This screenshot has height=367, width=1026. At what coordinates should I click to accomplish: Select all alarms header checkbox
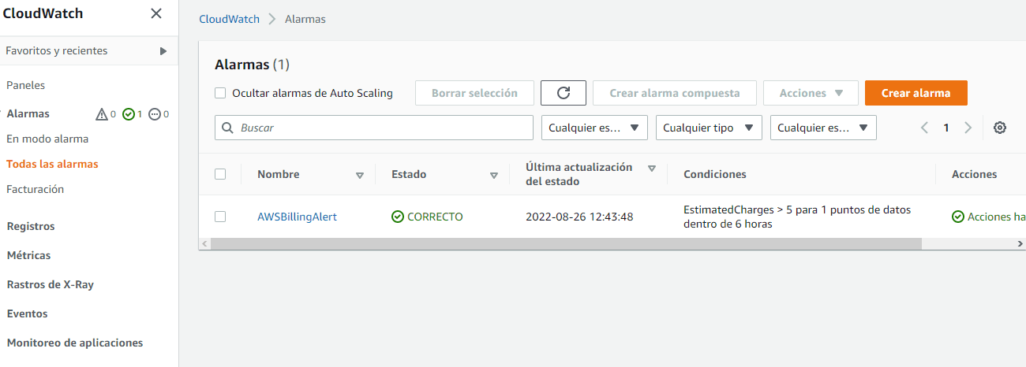pyautogui.click(x=221, y=174)
